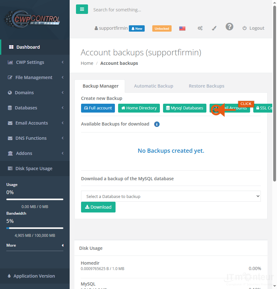Click the CWP Settings chart icon
This screenshot has height=289, width=277.
tap(10, 62)
